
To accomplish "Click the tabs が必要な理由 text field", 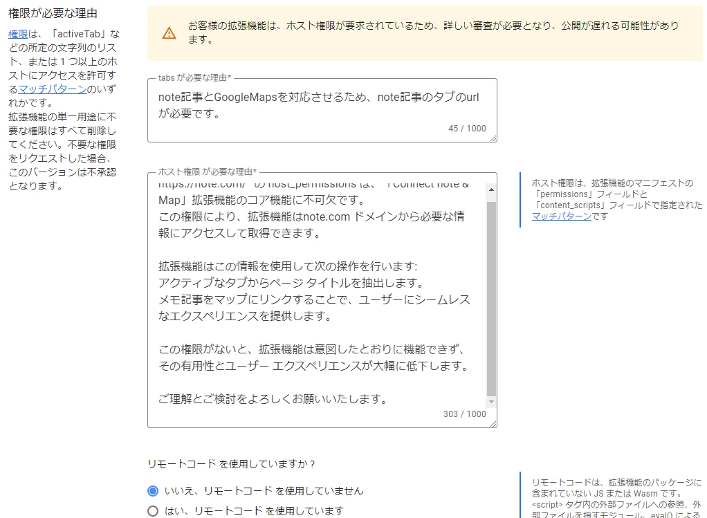I will [322, 111].
